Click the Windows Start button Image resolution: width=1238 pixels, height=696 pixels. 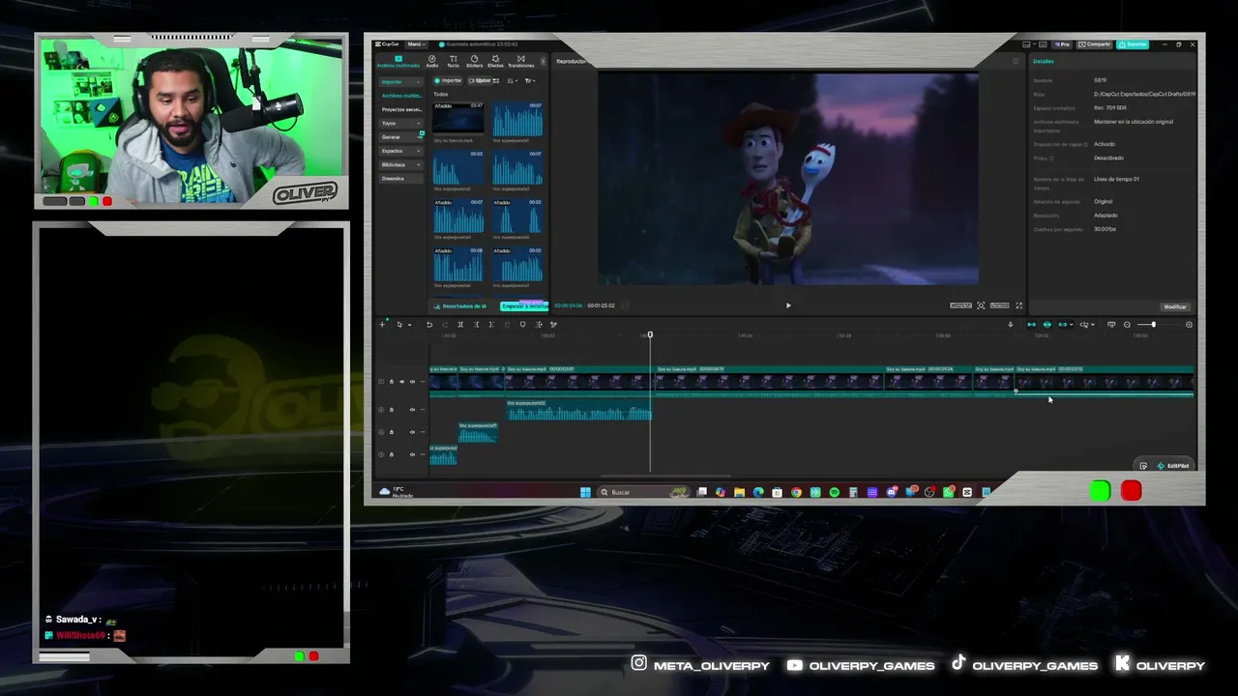[x=585, y=492]
